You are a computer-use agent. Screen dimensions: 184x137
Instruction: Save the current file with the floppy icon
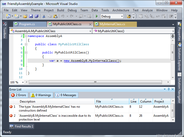pos(31,16)
